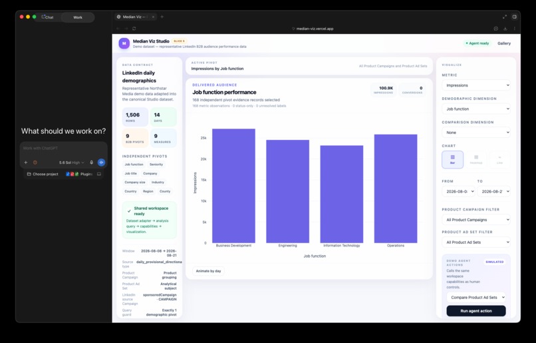Viewport: 536px width, 343px height.
Task: Select the County pivot chip
Action: click(165, 191)
